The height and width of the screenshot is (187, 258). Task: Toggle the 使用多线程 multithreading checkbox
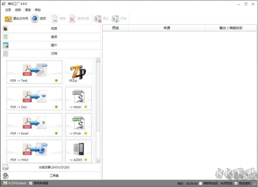click(x=31, y=183)
